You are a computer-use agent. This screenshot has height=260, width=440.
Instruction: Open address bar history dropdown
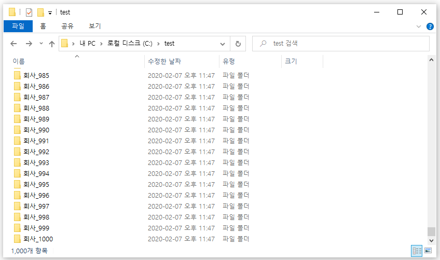(x=223, y=44)
